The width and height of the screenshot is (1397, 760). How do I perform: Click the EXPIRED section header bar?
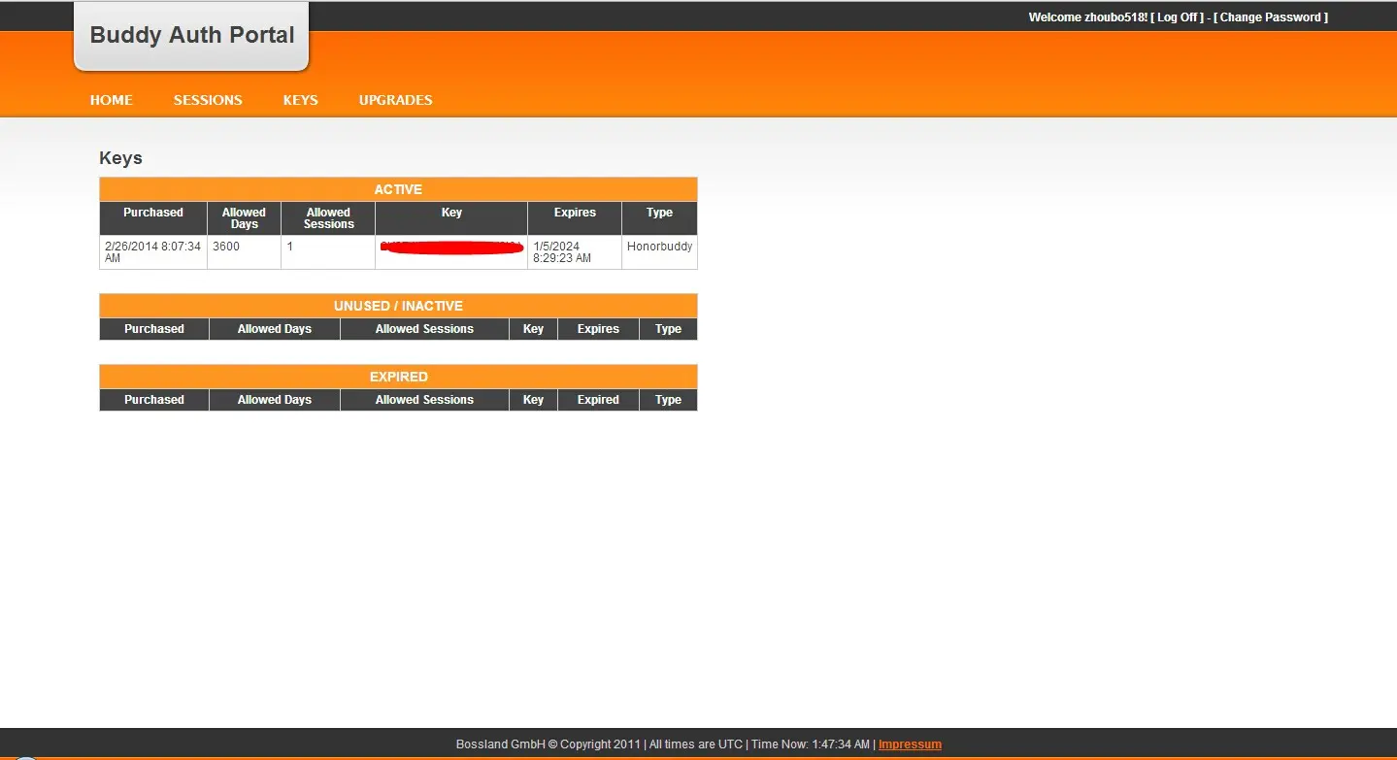coord(398,377)
